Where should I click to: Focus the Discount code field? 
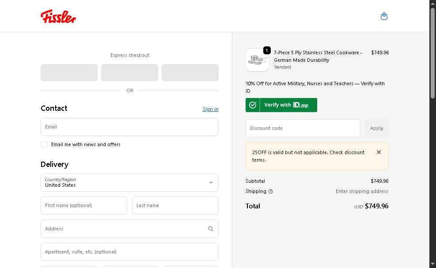click(303, 128)
